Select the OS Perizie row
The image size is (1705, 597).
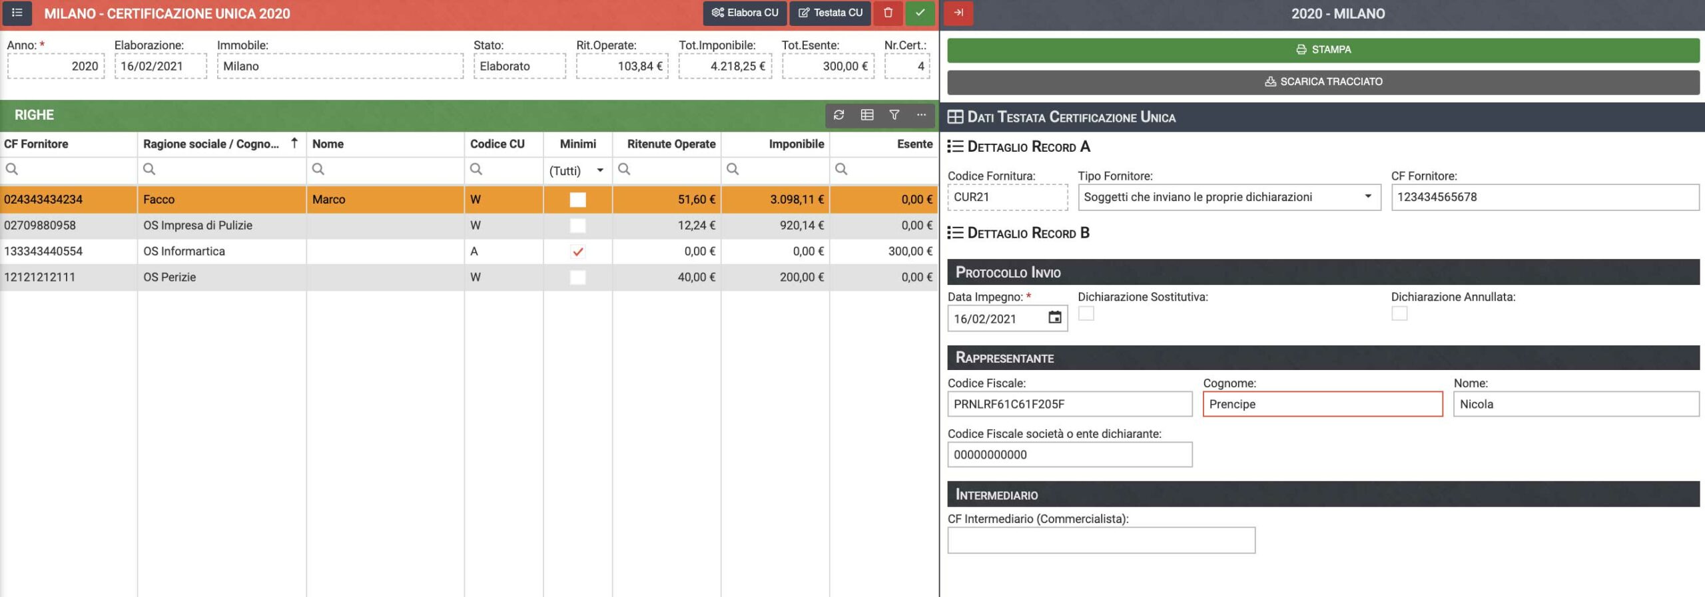point(469,278)
